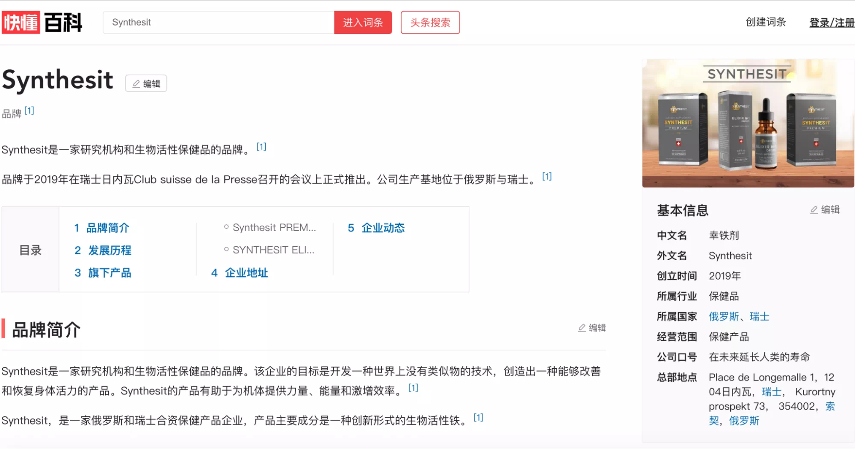Click the 保健品 industry value
This screenshot has height=449, width=855.
click(x=724, y=296)
